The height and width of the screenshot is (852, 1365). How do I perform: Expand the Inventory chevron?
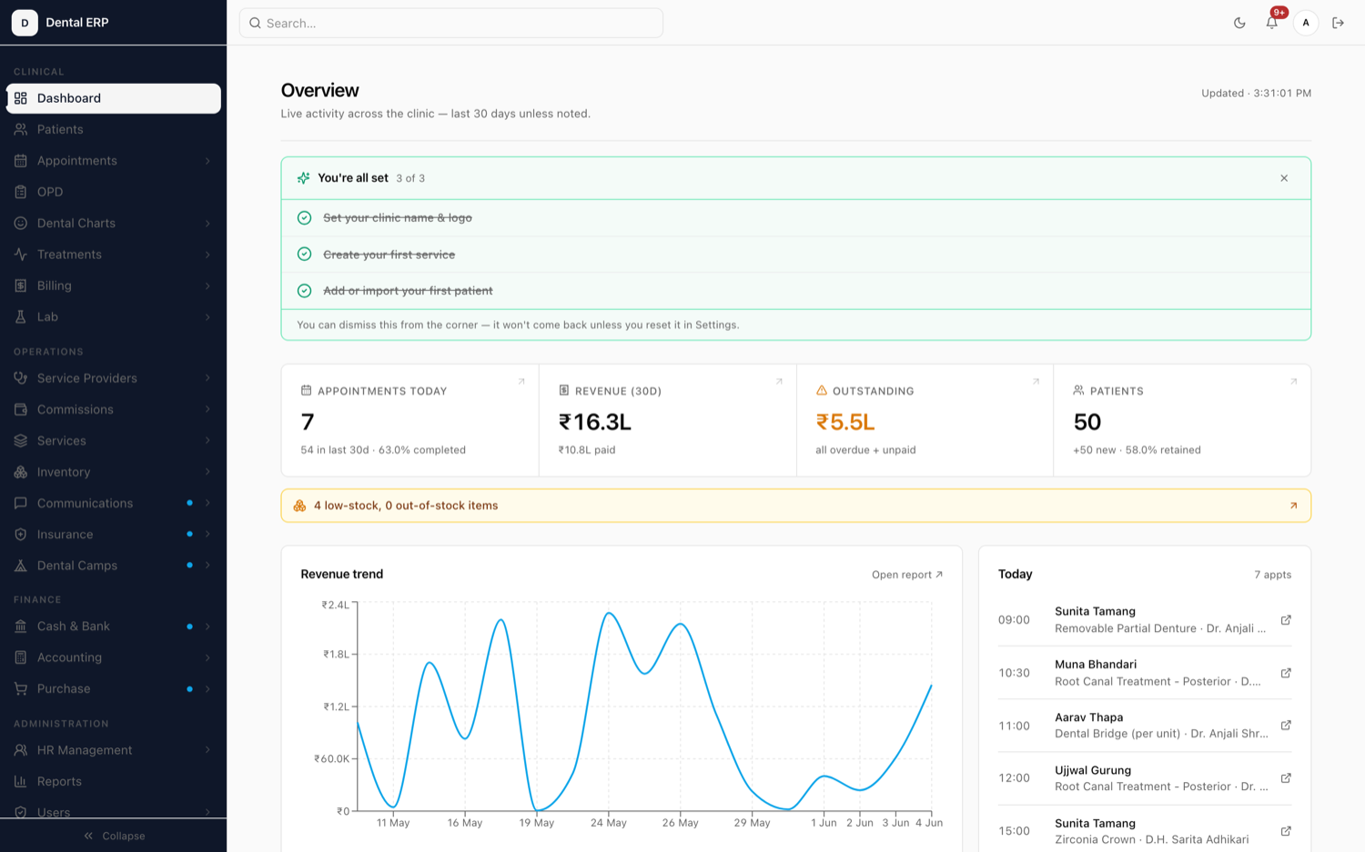click(x=207, y=472)
